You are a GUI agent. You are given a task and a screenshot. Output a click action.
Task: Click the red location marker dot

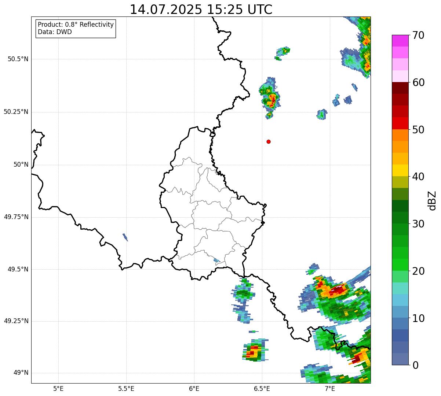(269, 141)
